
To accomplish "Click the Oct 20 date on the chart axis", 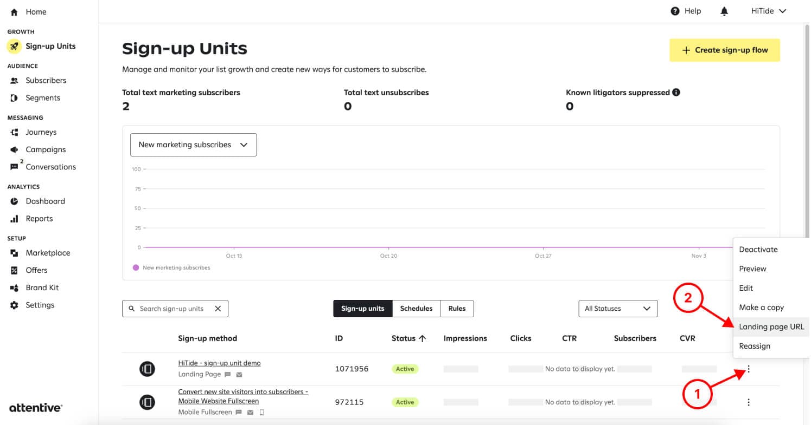I will click(x=388, y=256).
